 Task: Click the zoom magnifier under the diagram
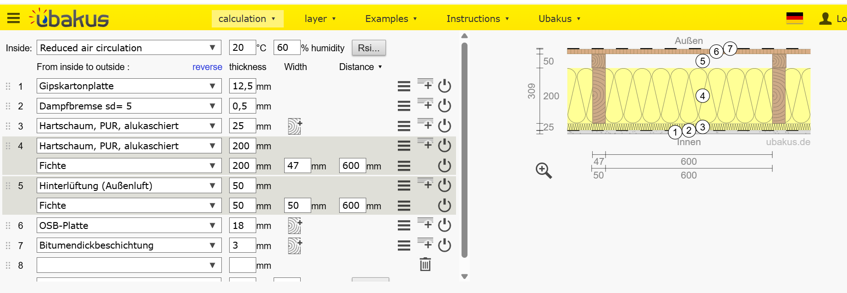[x=544, y=170]
